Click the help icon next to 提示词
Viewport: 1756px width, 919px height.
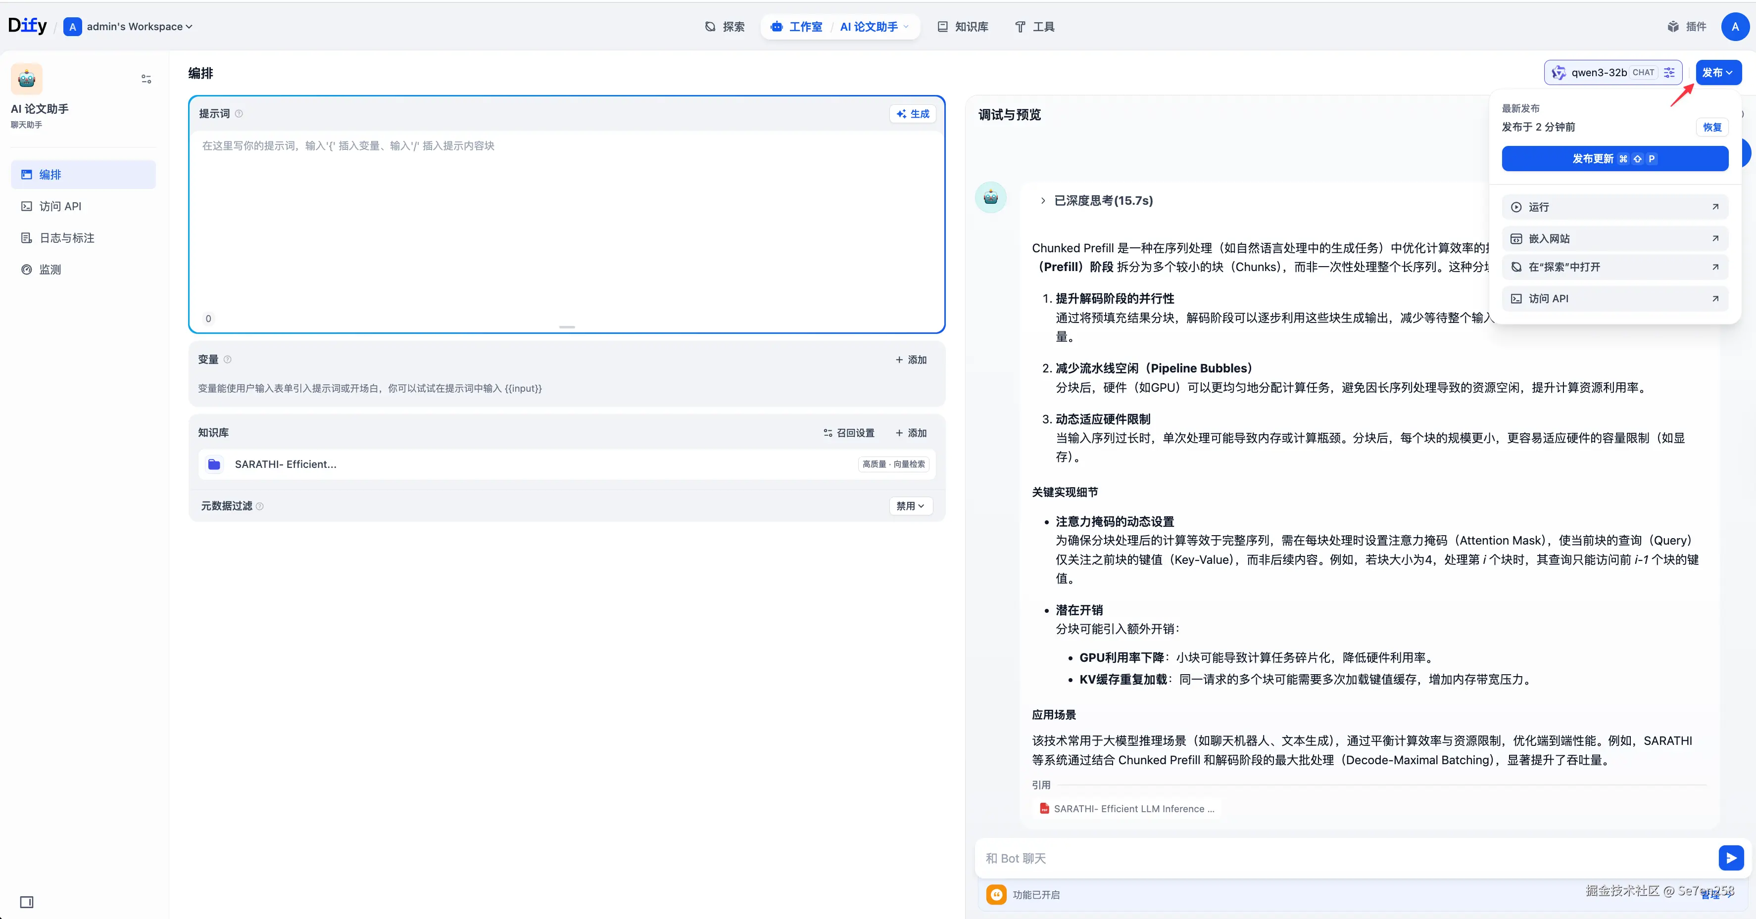(239, 114)
